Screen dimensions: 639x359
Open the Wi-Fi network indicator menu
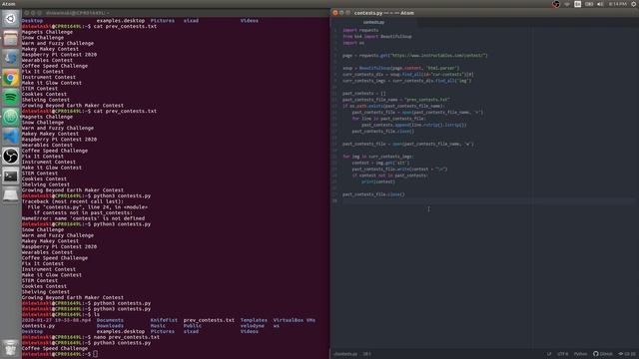pyautogui.click(x=567, y=4)
